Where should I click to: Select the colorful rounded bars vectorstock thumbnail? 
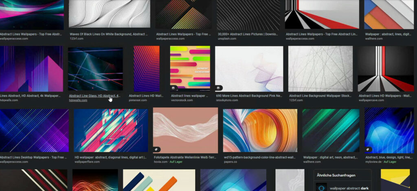(190, 68)
